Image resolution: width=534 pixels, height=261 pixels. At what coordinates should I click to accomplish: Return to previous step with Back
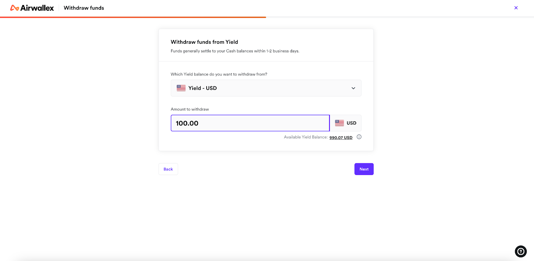(168, 169)
